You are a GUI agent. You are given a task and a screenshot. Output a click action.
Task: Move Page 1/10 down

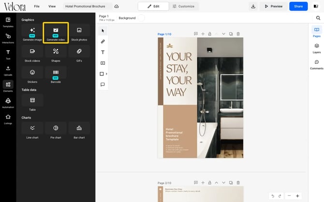[x=223, y=34]
